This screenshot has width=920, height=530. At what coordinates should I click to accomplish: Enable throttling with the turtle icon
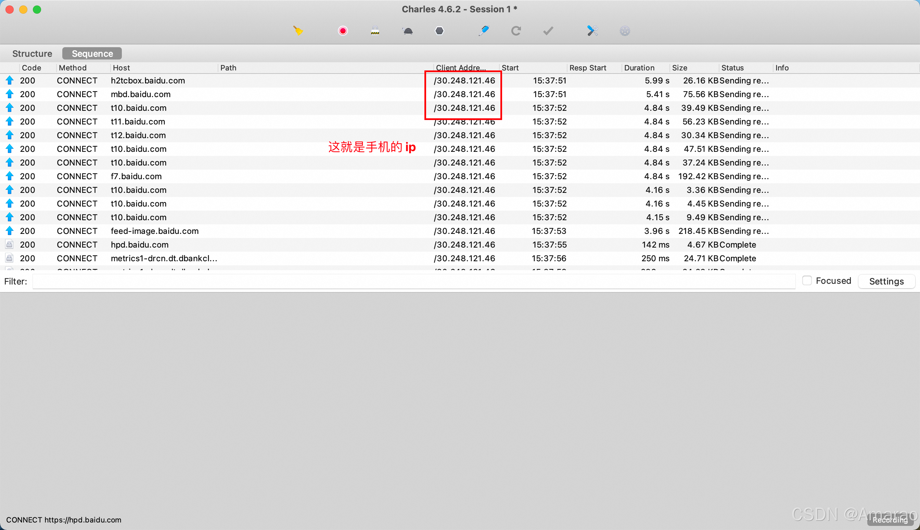tap(407, 31)
